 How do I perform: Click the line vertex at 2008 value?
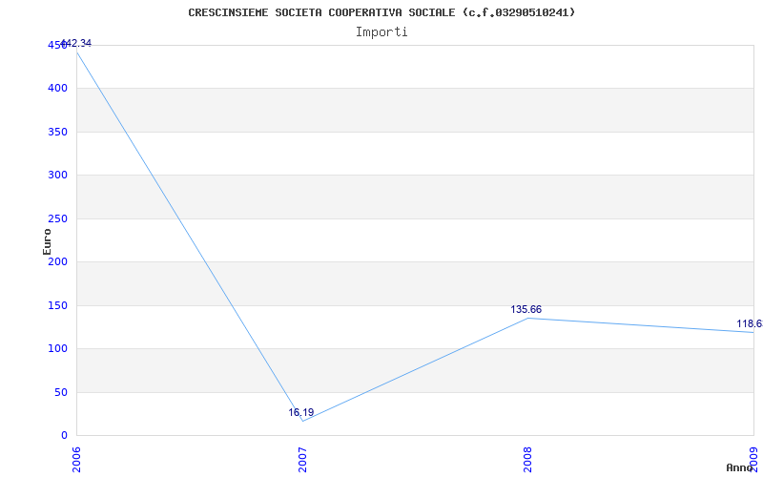coord(528,318)
